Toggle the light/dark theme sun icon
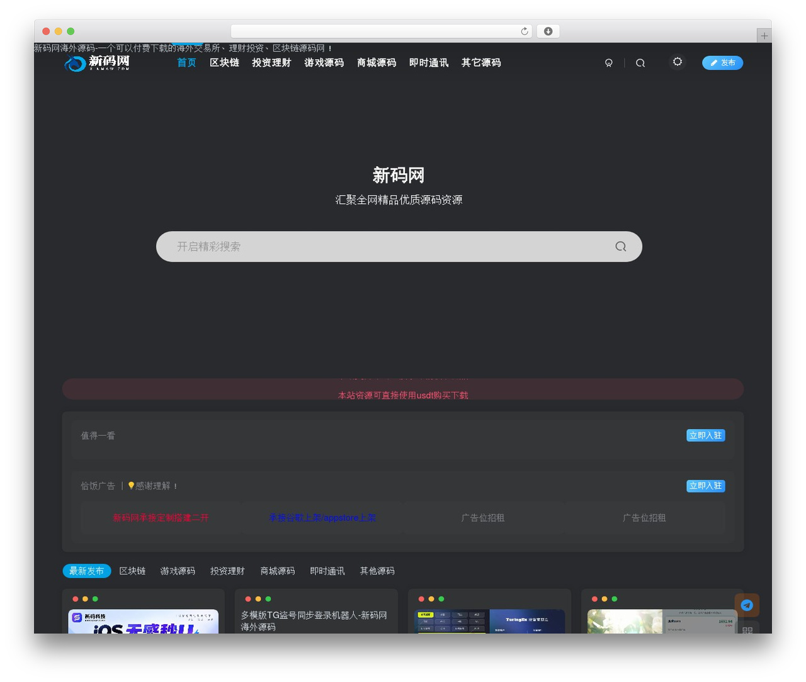Viewport: 806px width, 682px height. coord(678,62)
